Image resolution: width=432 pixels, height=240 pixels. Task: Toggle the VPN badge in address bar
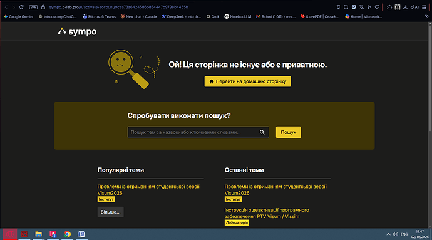tap(33, 7)
